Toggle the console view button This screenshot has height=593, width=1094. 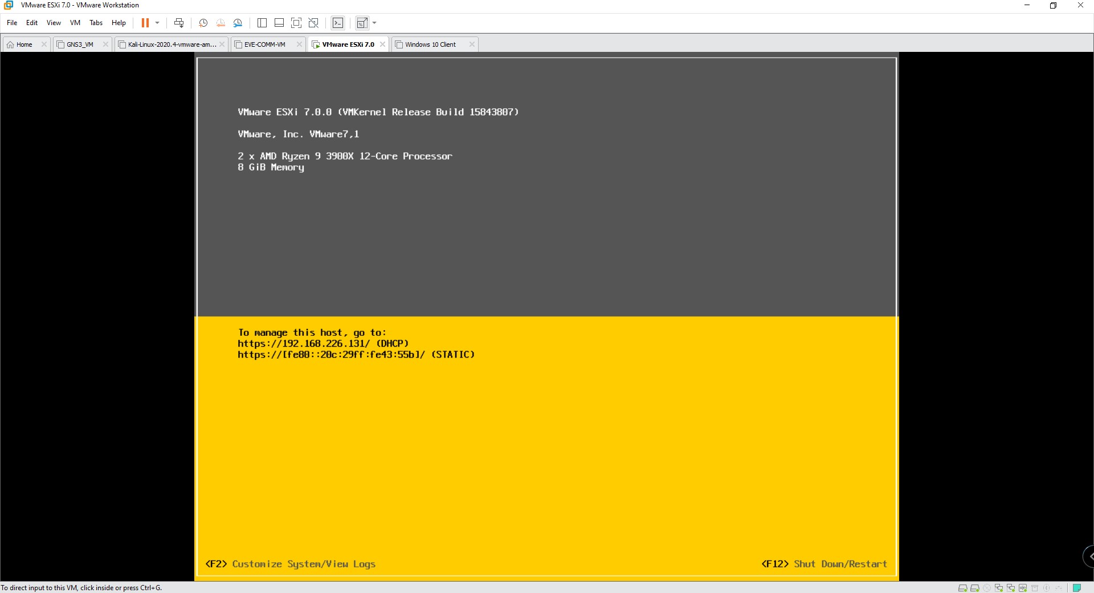(x=338, y=23)
